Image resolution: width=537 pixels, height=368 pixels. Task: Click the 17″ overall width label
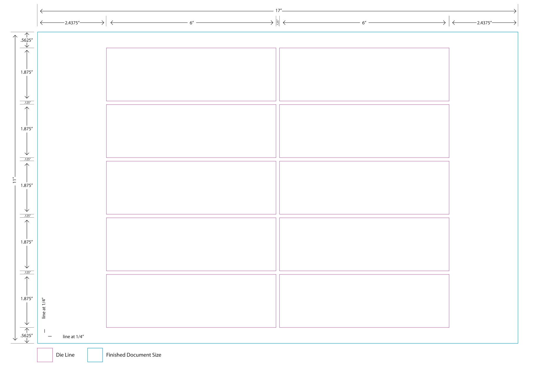pos(279,11)
